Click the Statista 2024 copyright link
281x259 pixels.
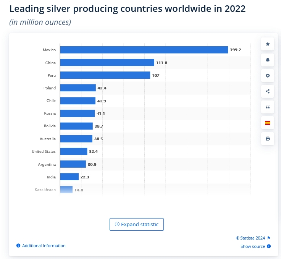point(250,238)
